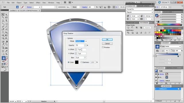Open the Essentials workspace switcher
The height and width of the screenshot is (103, 184).
pyautogui.click(x=131, y=3)
